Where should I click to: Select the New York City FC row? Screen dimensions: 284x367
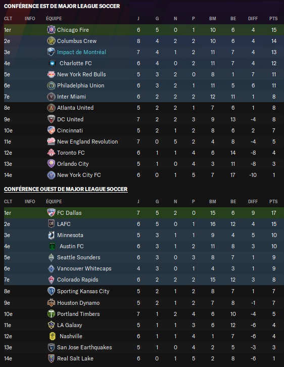142,175
